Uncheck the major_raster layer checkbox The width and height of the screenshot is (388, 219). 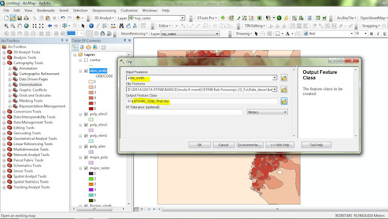86,168
